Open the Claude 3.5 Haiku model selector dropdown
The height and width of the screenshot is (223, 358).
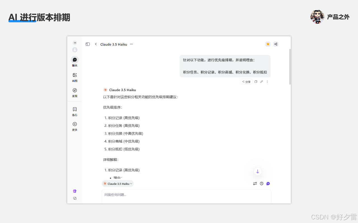[118, 184]
